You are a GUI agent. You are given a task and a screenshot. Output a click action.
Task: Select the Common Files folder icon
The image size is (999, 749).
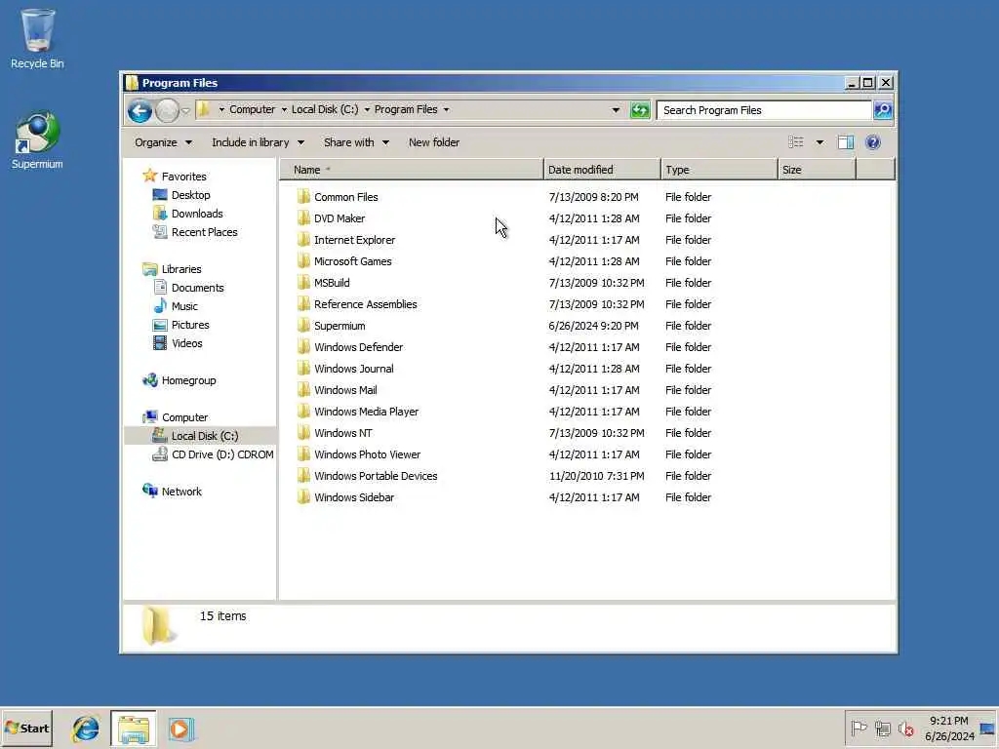pyautogui.click(x=304, y=197)
